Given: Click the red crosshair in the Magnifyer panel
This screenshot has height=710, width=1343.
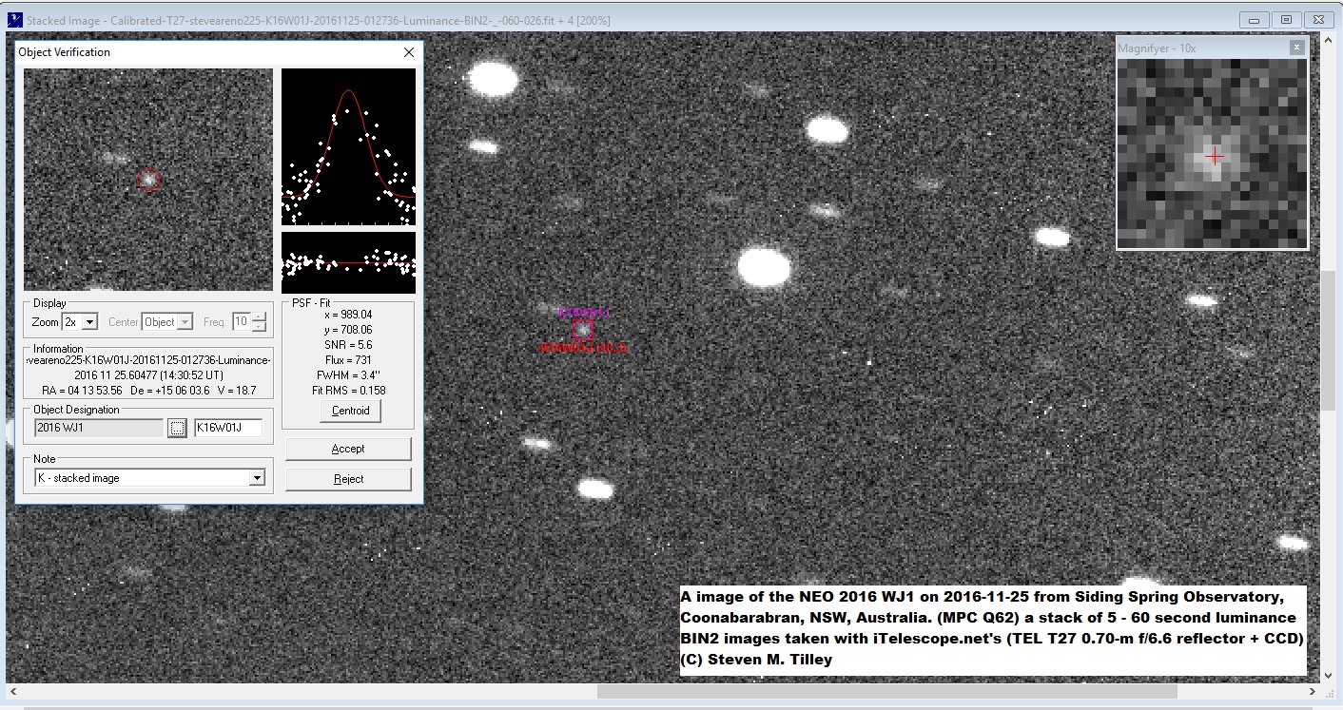Looking at the screenshot, I should [x=1214, y=157].
